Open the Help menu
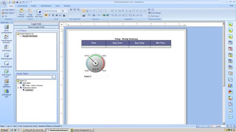 pyautogui.click(x=231, y=5)
